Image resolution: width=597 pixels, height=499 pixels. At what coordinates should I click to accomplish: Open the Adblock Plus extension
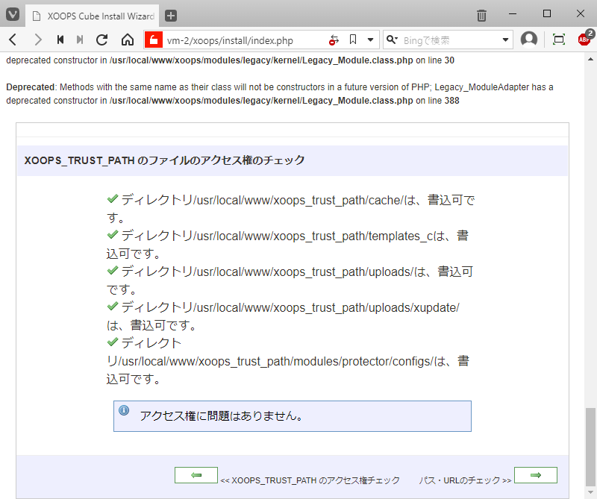[585, 39]
